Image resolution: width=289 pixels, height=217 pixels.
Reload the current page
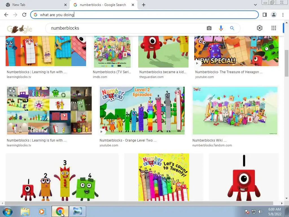tap(24, 15)
